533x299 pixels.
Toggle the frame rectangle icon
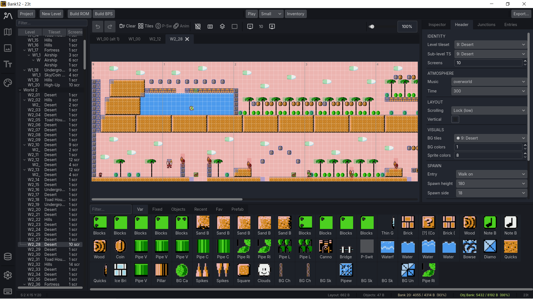coord(235,26)
